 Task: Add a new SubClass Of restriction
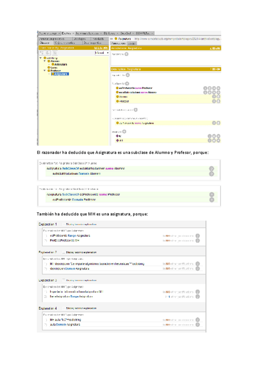pyautogui.click(x=127, y=84)
